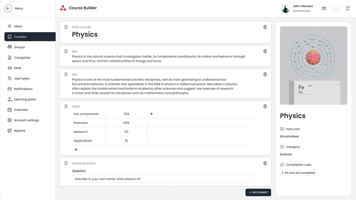The height and width of the screenshot is (200, 356).
Task: Delete the table block with trash icon
Action: click(265, 106)
